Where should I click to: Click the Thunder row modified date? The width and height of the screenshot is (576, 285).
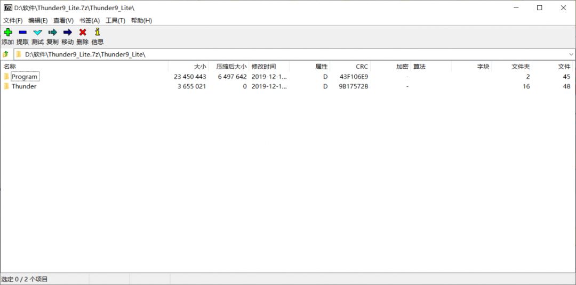tap(268, 86)
